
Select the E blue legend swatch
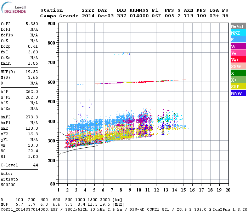pyautogui.click(x=238, y=40)
